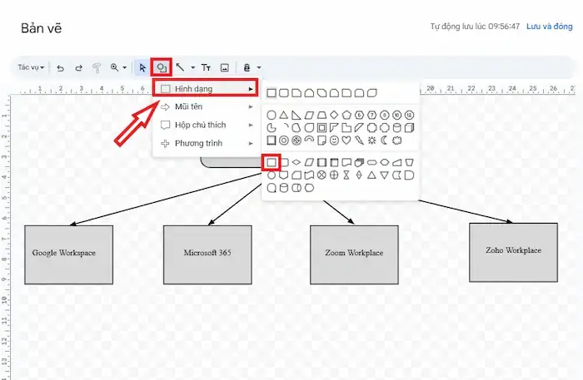Select the folded corner note shape

tap(321, 141)
